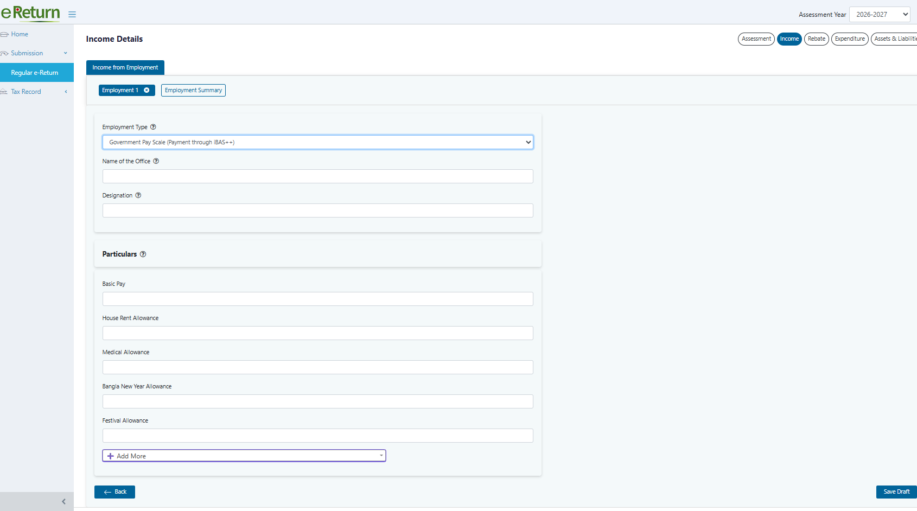Focus Bangla New Year Allowance field

(318, 401)
